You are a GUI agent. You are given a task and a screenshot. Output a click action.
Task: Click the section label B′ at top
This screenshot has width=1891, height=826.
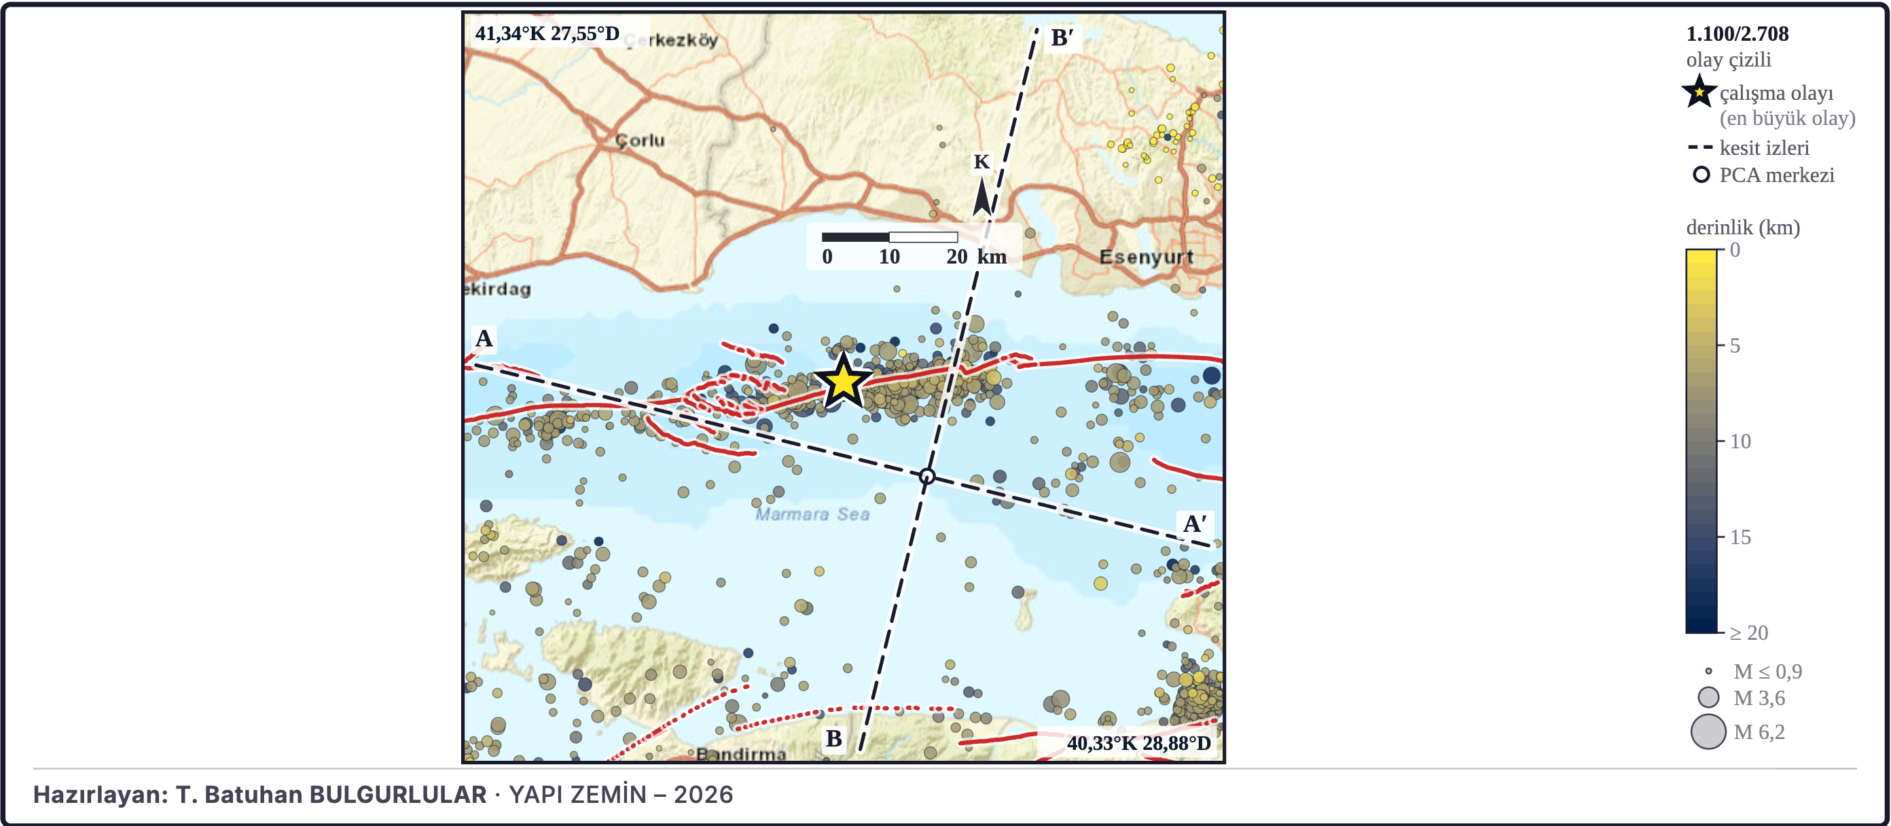click(1062, 37)
